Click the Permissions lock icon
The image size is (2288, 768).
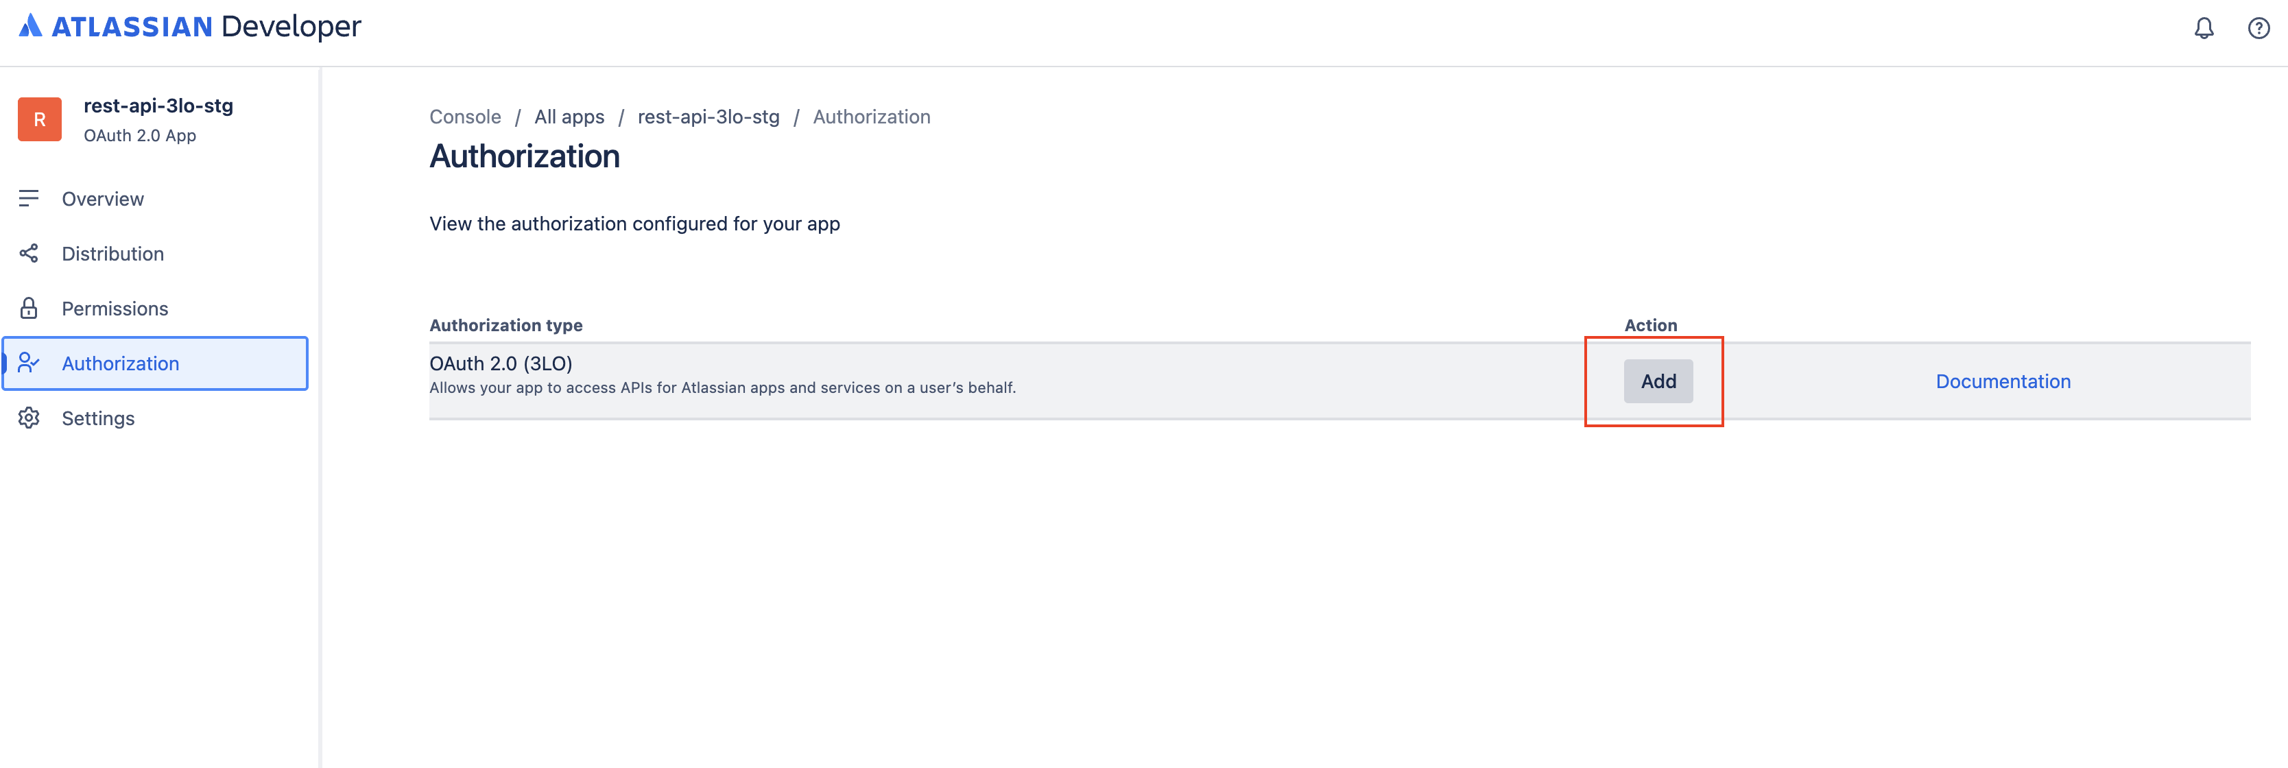coord(29,308)
